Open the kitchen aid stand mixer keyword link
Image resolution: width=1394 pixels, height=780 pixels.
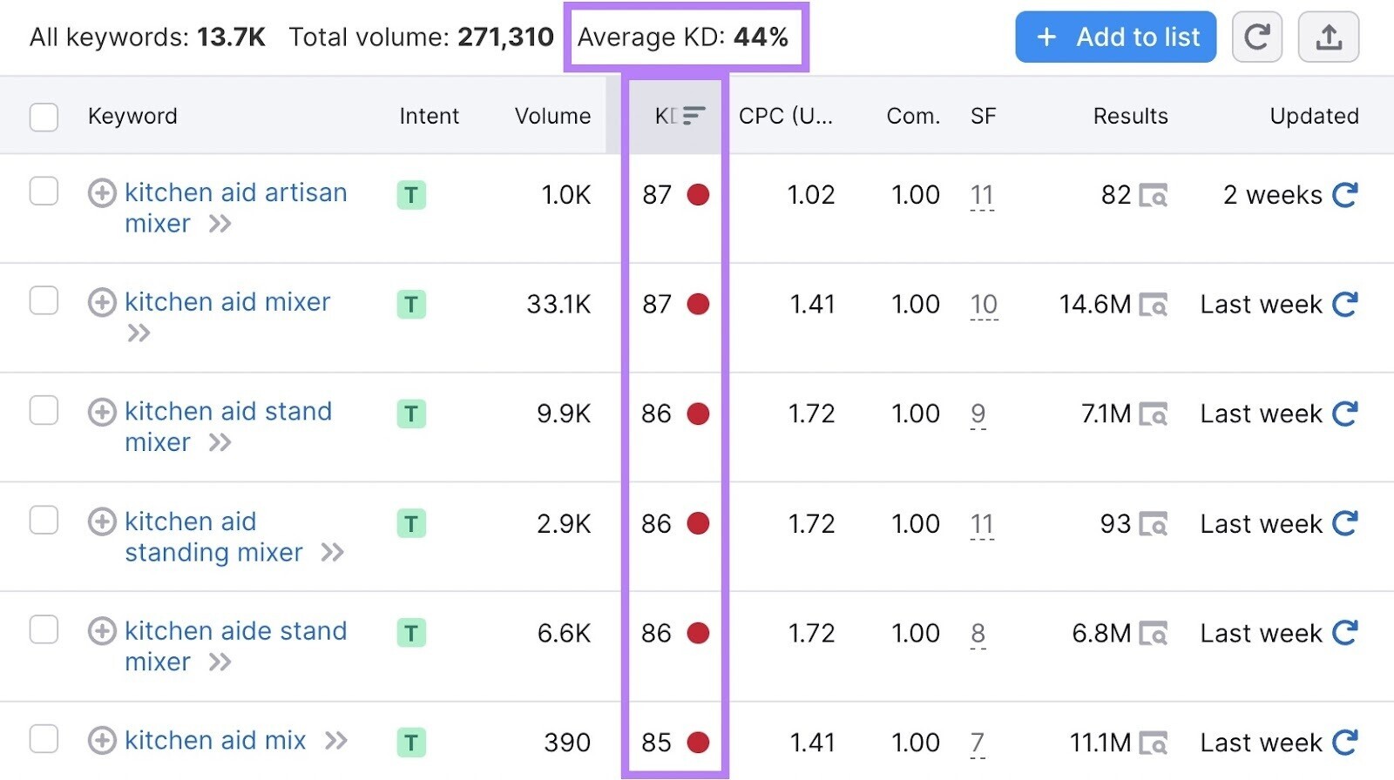point(228,427)
